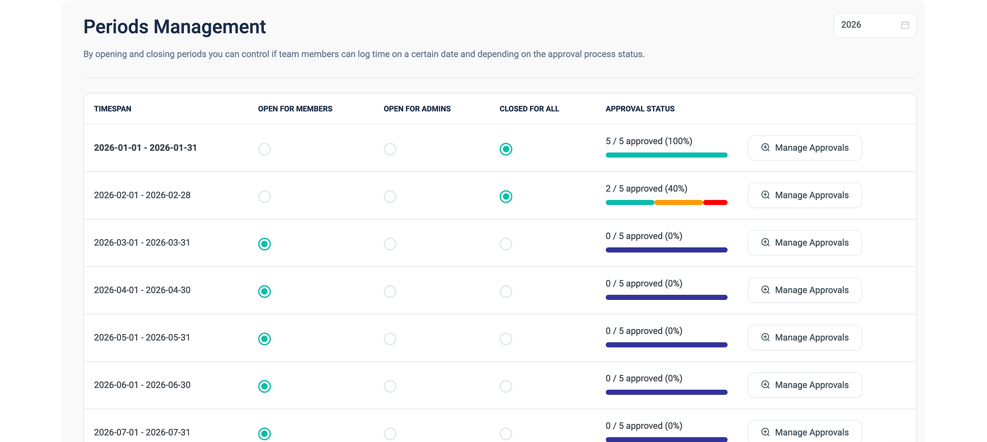Click magnifier icon in April's Manage Approvals
The width and height of the screenshot is (987, 442).
click(x=765, y=290)
